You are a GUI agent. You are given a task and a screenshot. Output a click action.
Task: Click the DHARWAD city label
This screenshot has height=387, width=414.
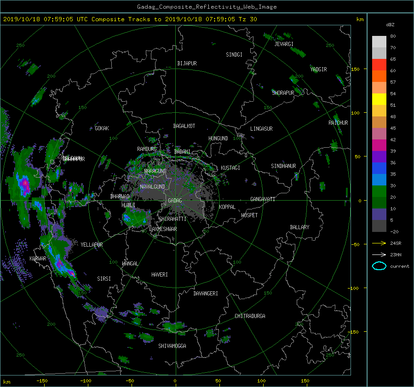(120, 196)
